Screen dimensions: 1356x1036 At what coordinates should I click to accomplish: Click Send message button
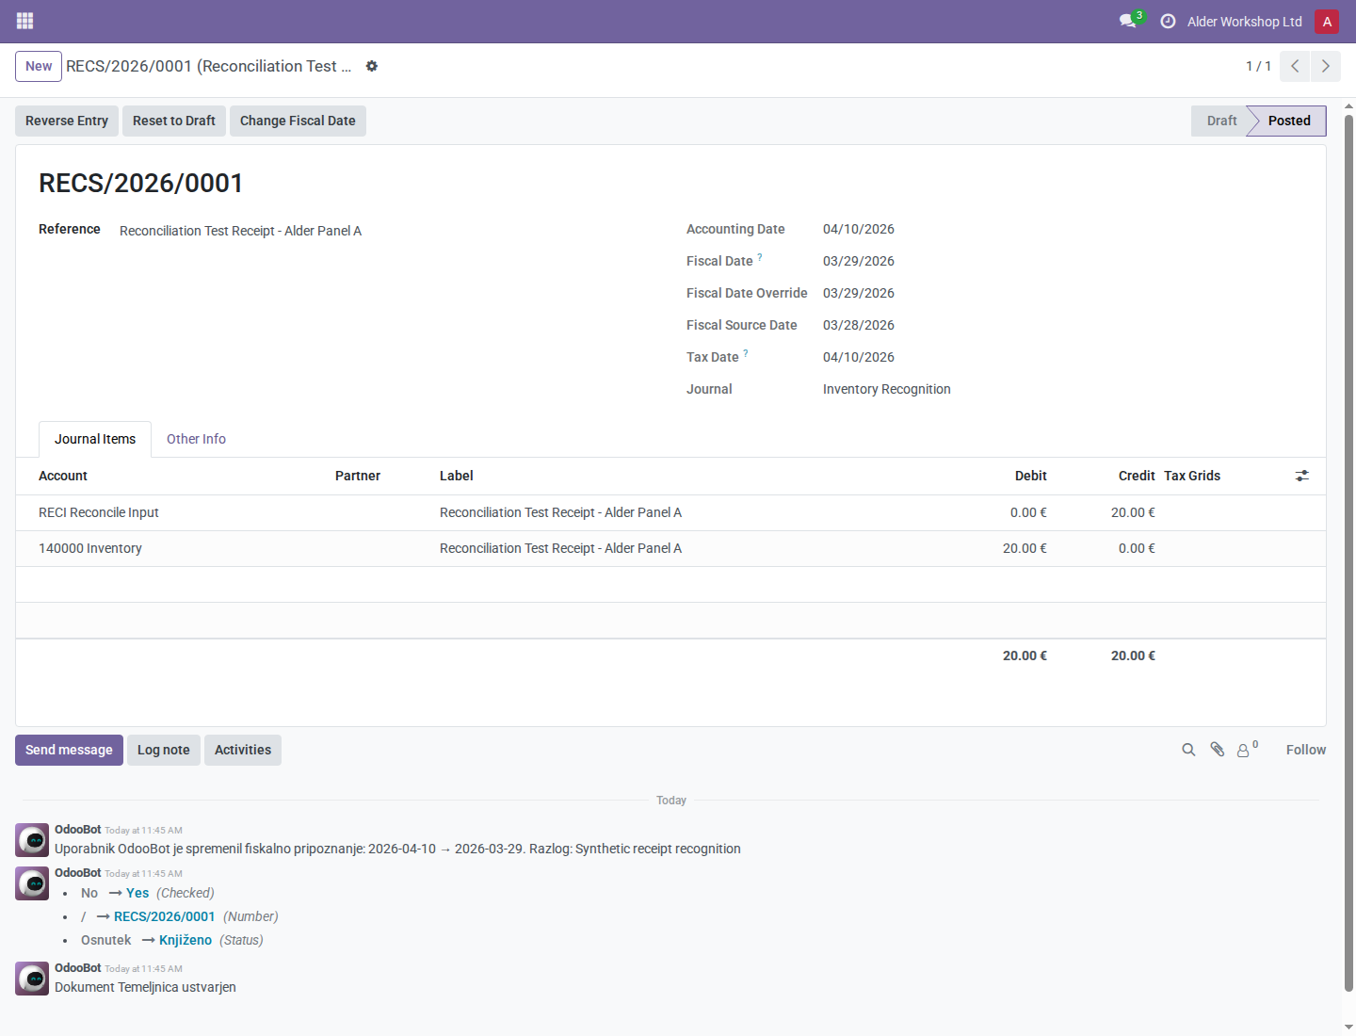pos(69,750)
